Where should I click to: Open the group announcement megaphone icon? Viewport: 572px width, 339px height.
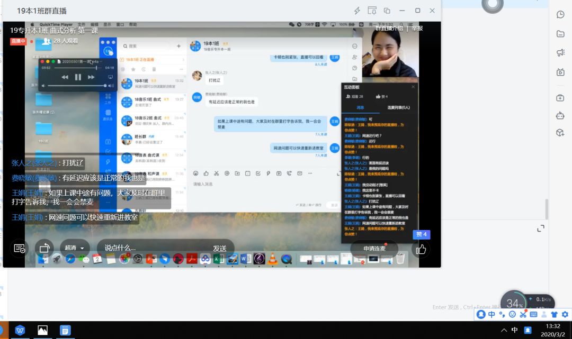560,52
